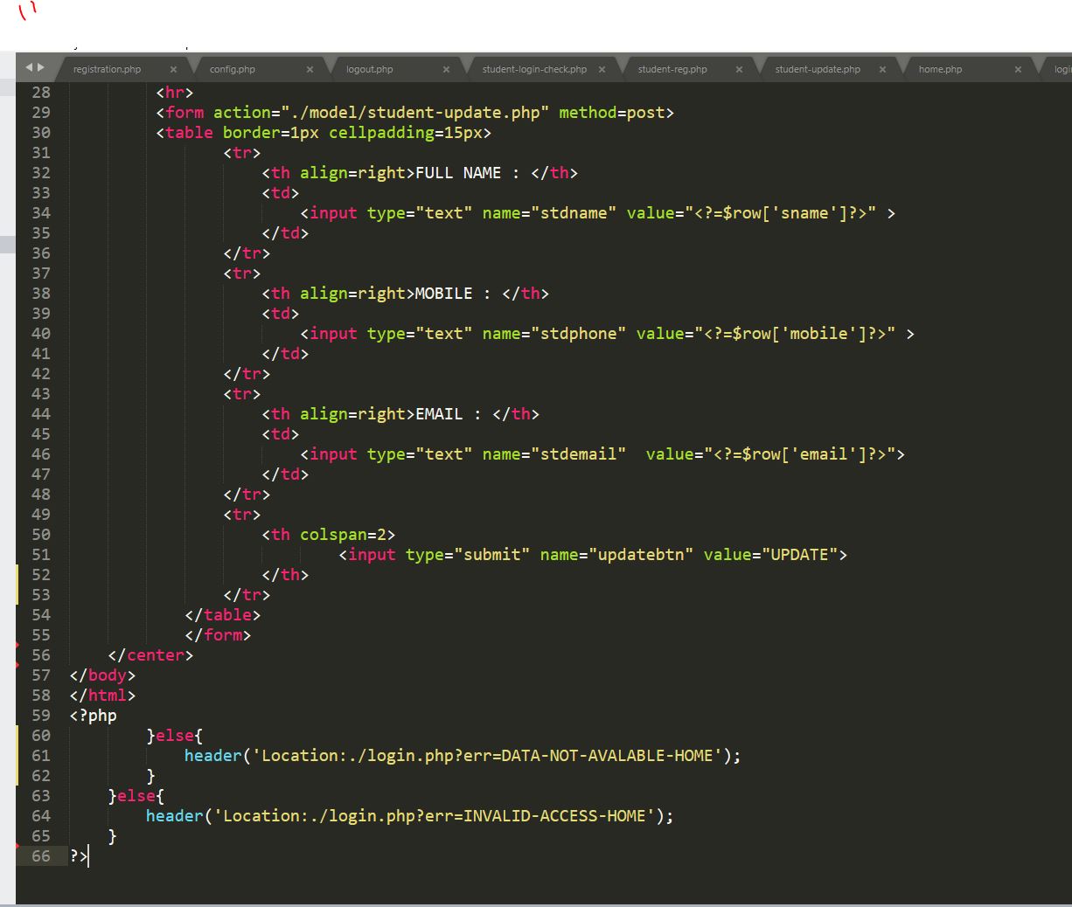Place cursor at the closing ?> on line 66
The height and width of the screenshot is (907, 1072).
79,856
